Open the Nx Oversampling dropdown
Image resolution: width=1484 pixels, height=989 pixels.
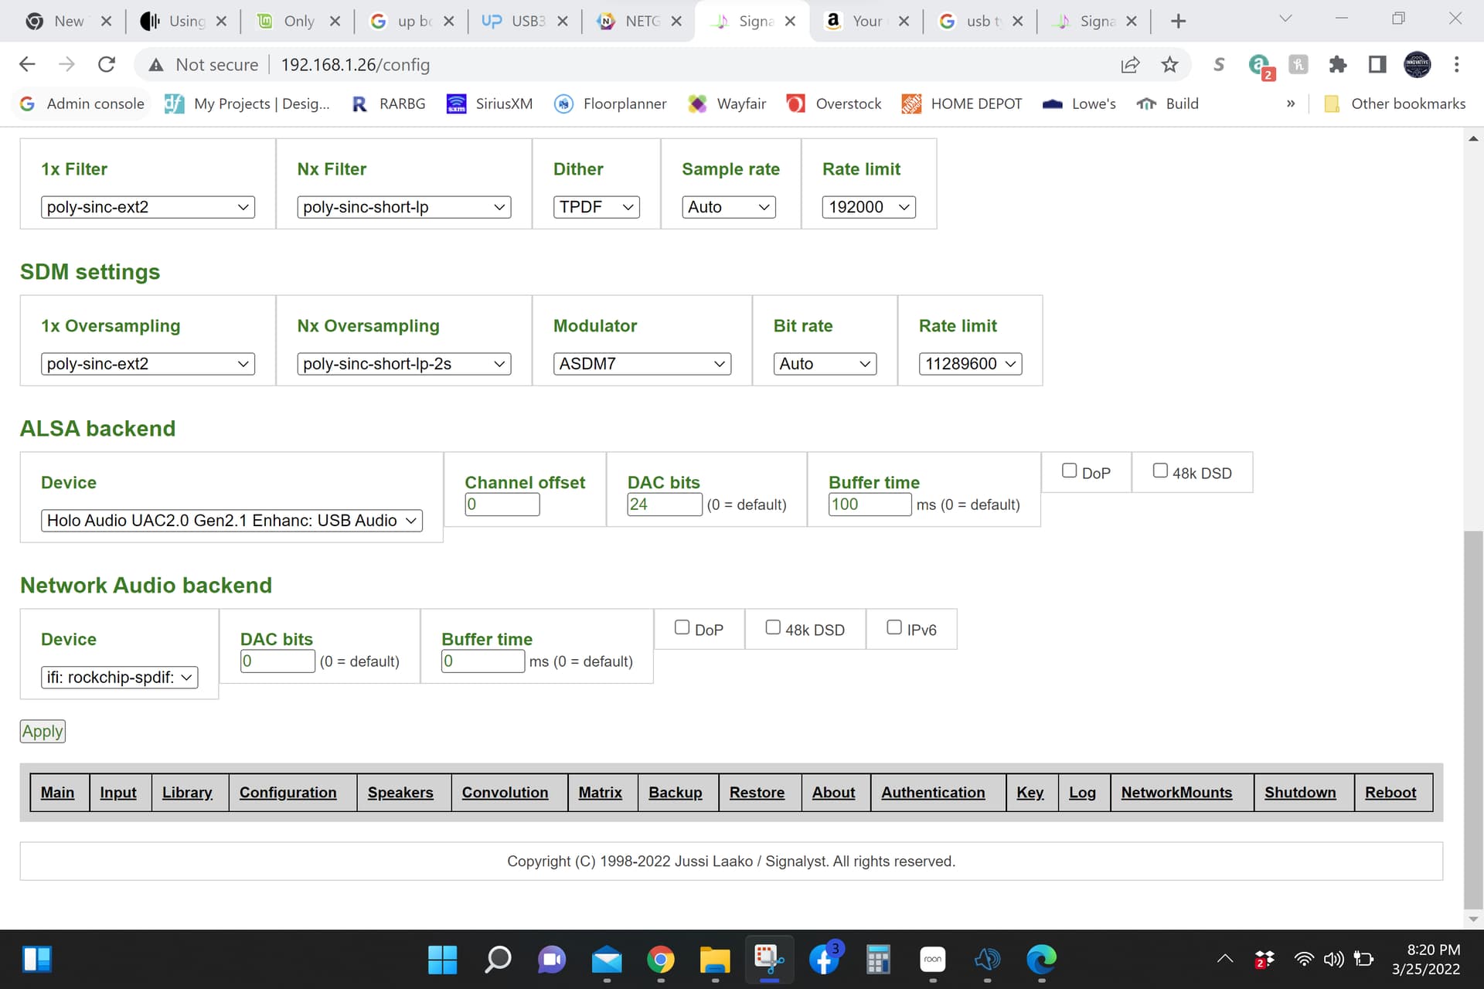pos(404,364)
